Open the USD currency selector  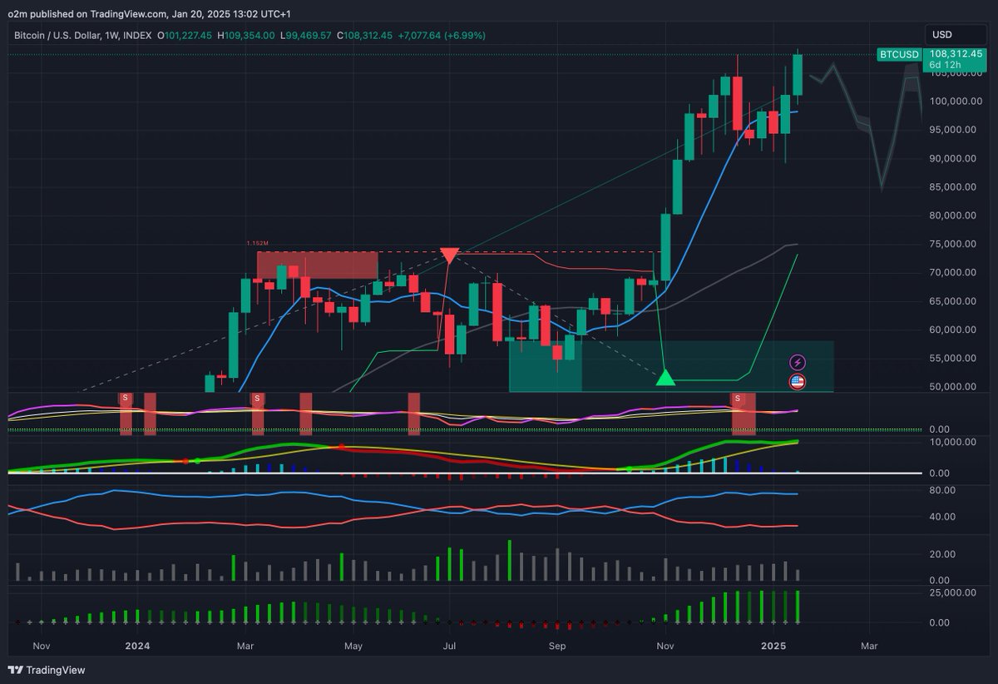956,35
